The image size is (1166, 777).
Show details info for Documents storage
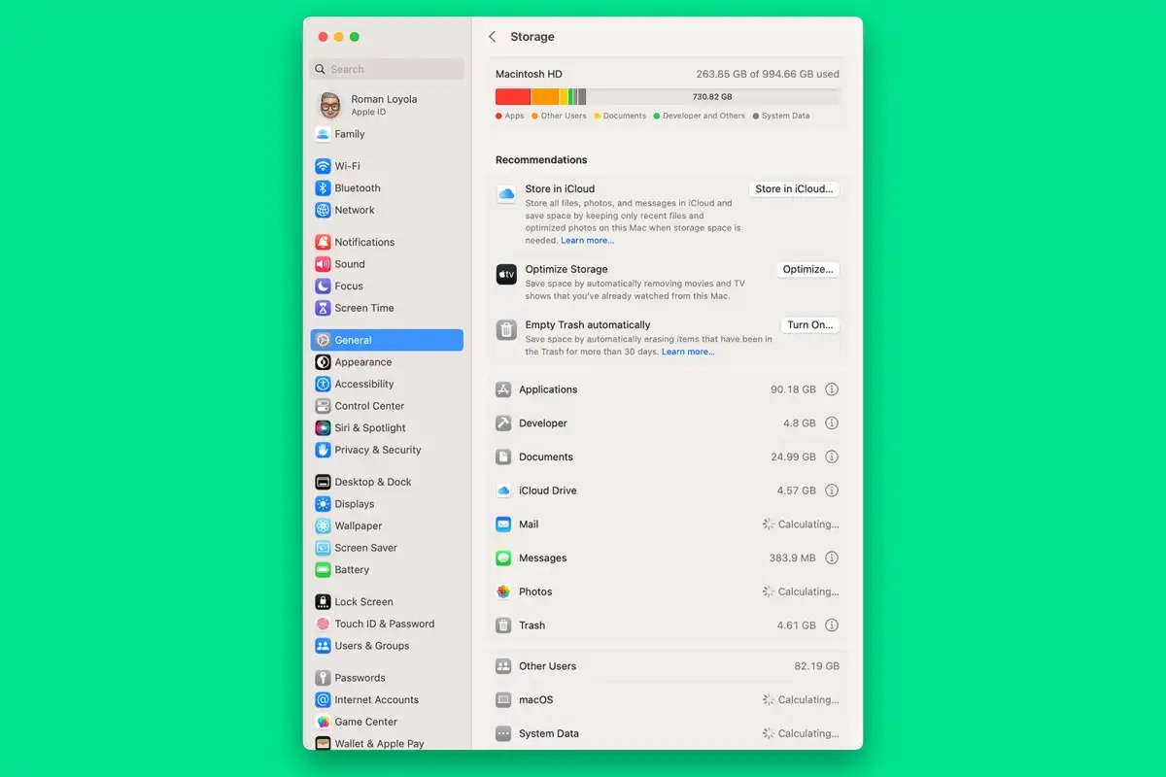(x=832, y=456)
